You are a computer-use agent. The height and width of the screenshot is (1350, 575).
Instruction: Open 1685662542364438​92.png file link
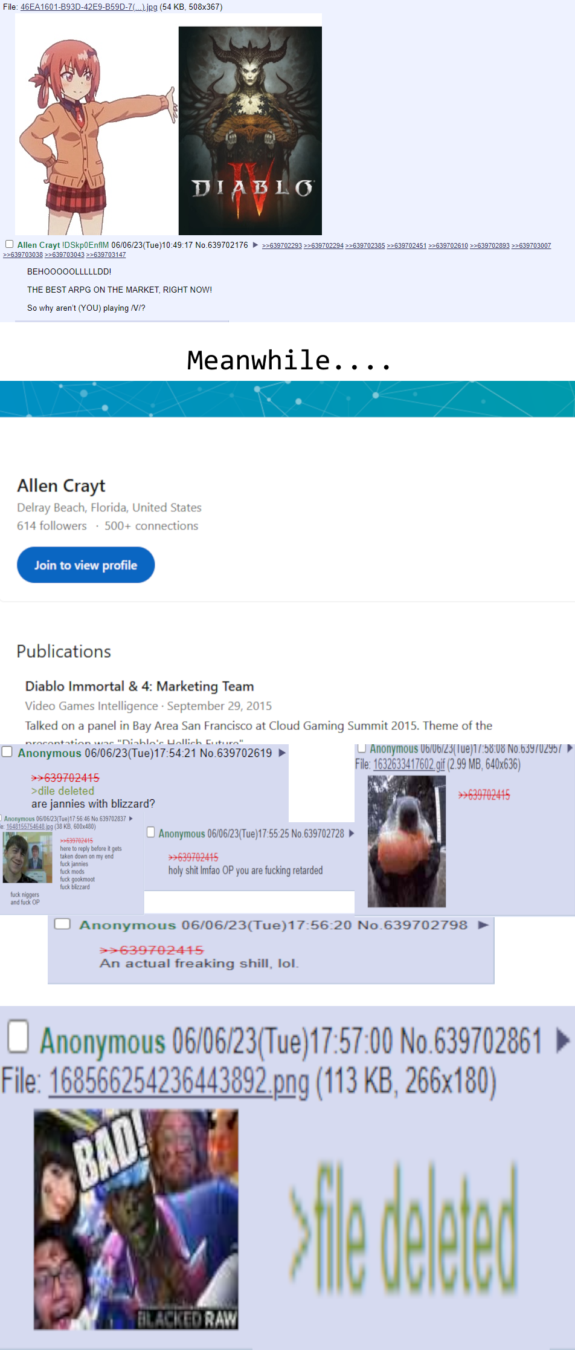point(179,1081)
